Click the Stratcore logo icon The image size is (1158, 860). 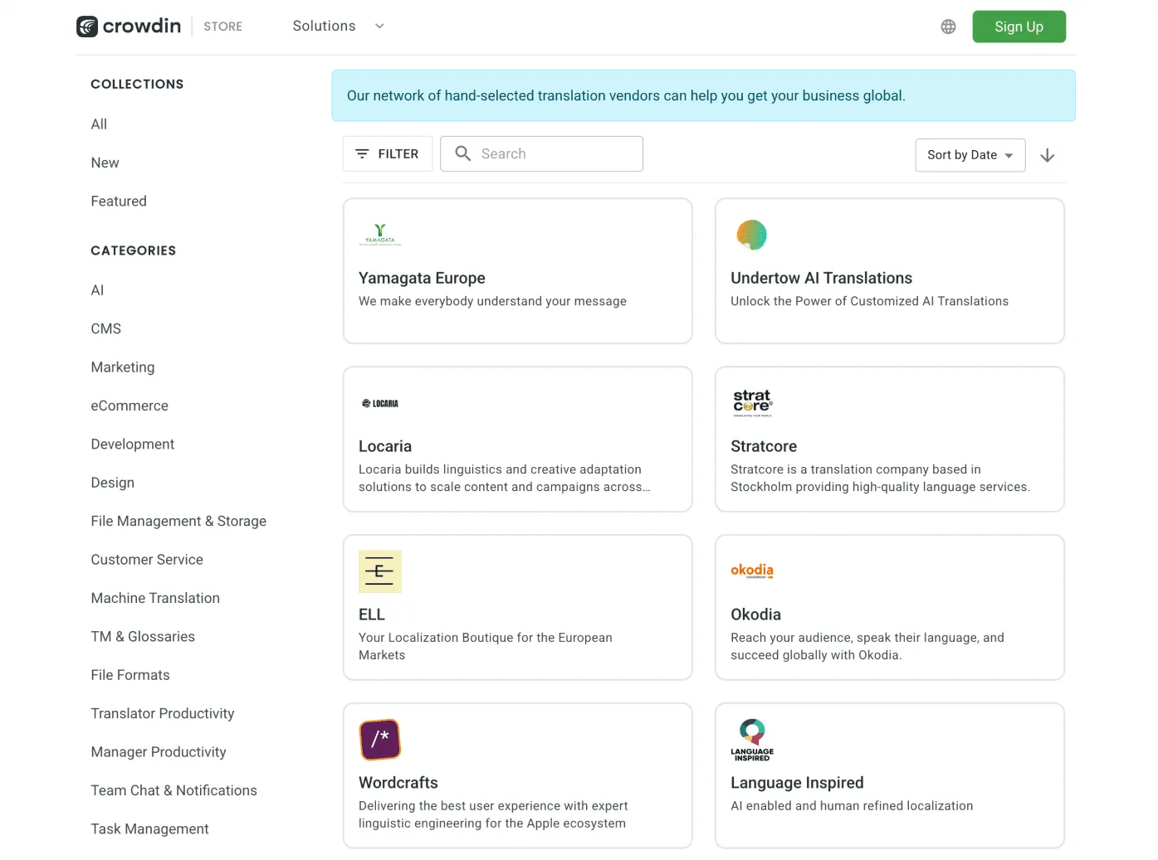click(x=752, y=402)
